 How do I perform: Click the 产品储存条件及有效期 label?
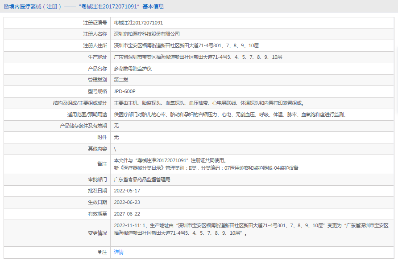click(83, 126)
